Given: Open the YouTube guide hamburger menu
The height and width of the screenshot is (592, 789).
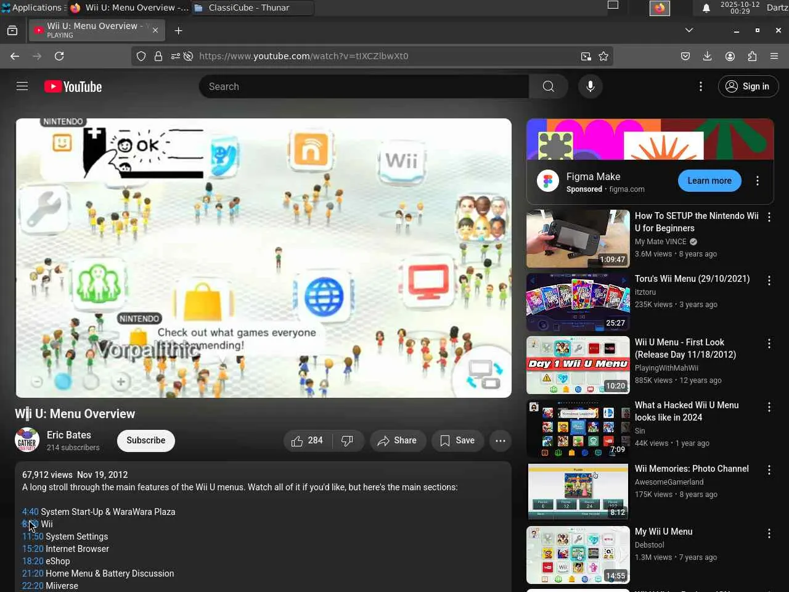Looking at the screenshot, I should (22, 86).
